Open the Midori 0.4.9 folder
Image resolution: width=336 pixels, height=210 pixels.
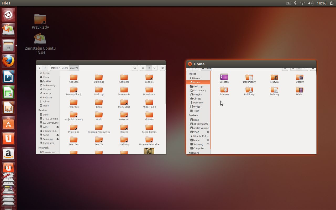click(x=149, y=104)
